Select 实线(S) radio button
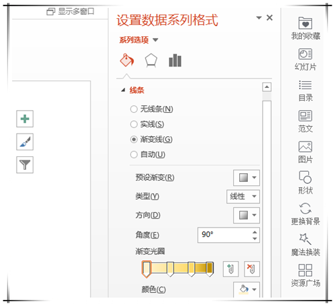Image resolution: width=335 pixels, height=306 pixels. 134,124
